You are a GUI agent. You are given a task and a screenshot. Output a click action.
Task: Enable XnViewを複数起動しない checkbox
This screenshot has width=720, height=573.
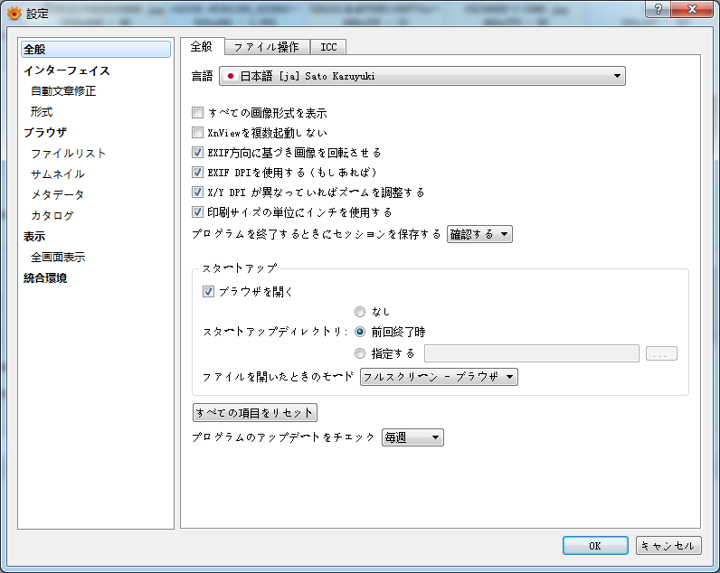(197, 133)
